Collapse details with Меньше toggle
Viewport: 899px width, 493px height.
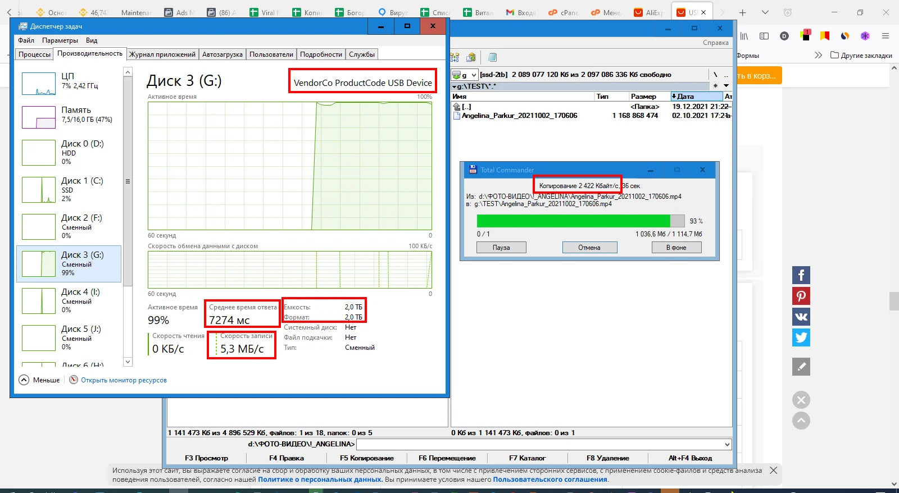39,380
